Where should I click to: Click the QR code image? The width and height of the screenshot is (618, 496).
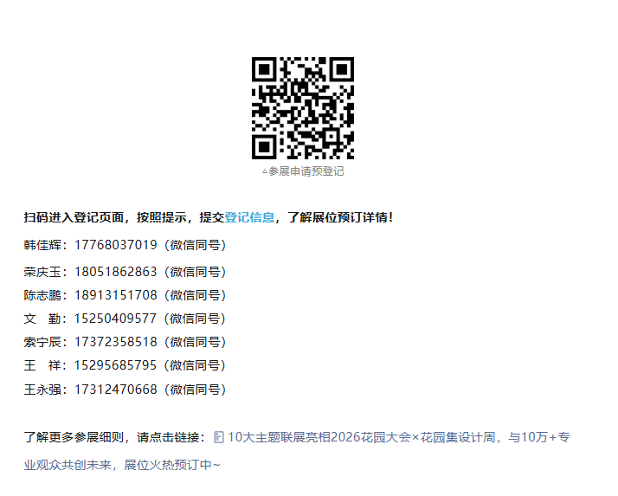(x=303, y=108)
